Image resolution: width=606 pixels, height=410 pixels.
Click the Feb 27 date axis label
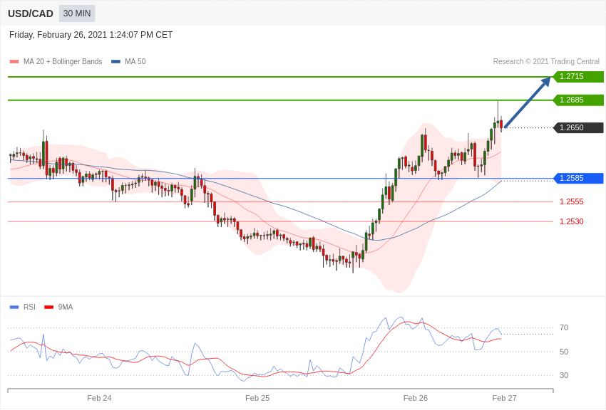pyautogui.click(x=504, y=398)
